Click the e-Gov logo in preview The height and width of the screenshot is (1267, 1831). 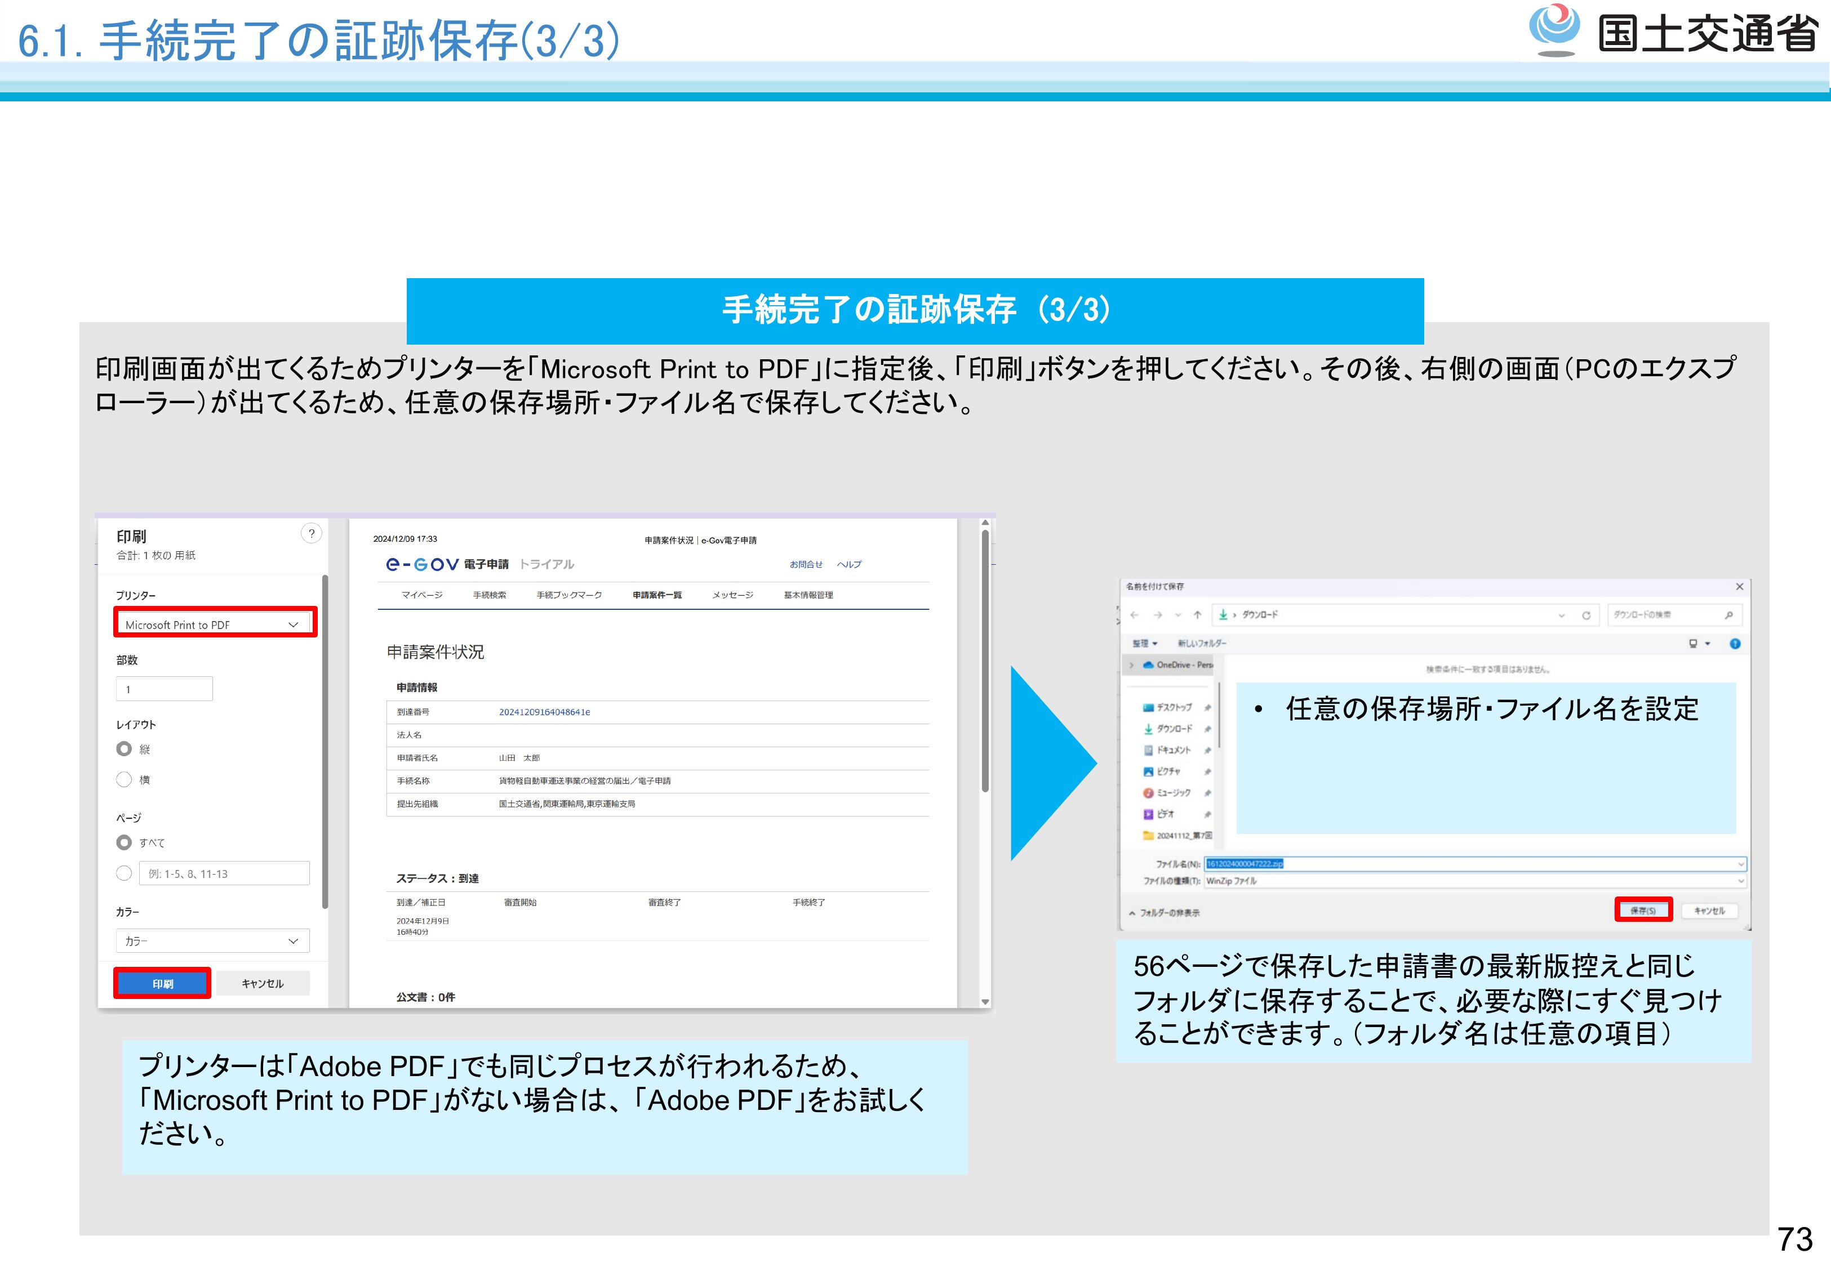pyautogui.click(x=423, y=564)
